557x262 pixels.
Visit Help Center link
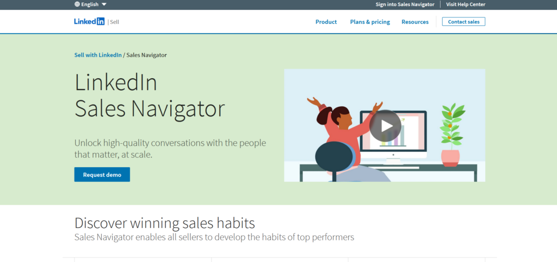[466, 4]
